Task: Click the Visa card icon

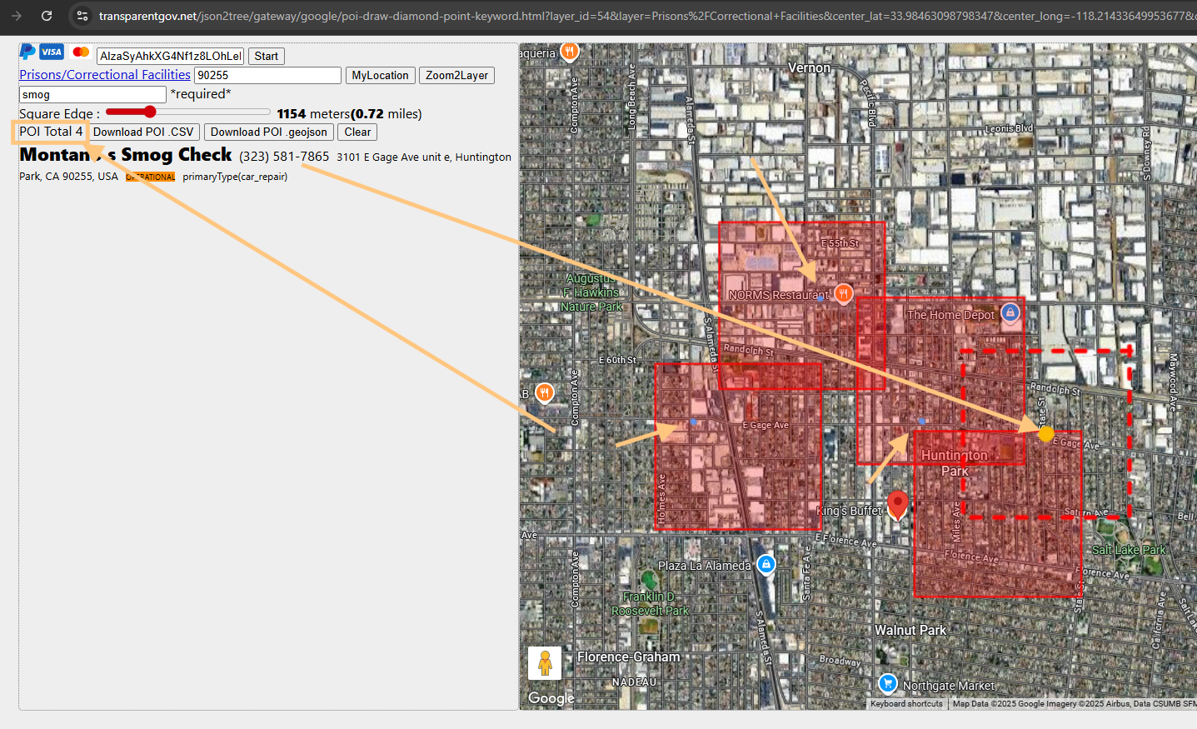Action: (x=52, y=52)
